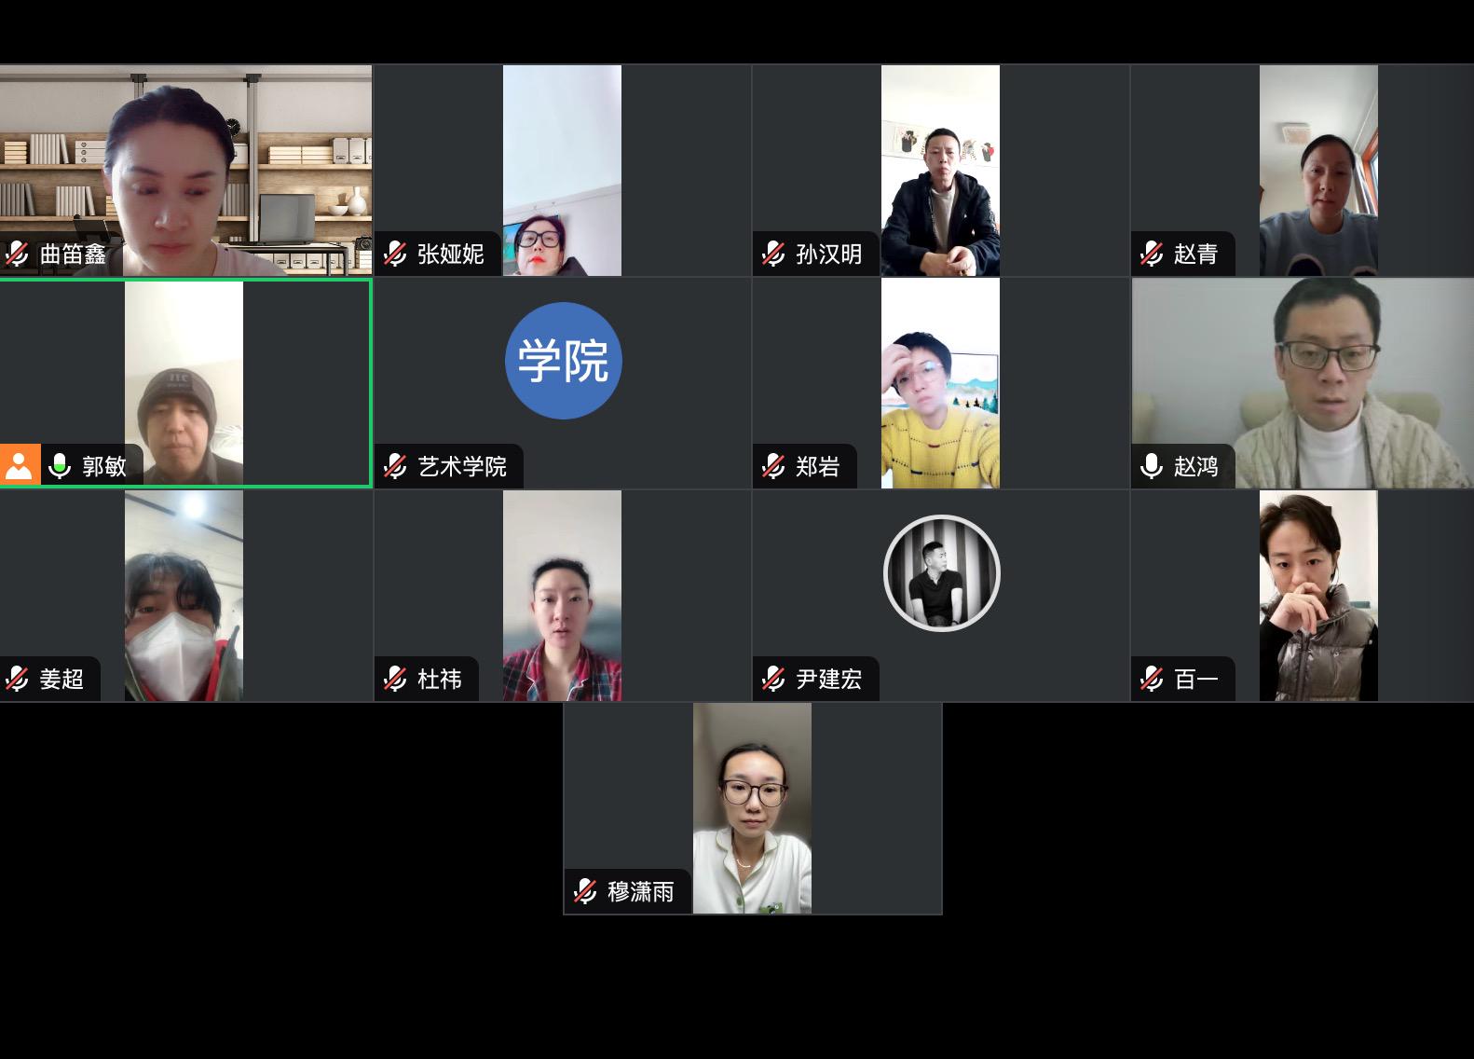Click muted mic icon beside 穆潇雨
The height and width of the screenshot is (1059, 1474).
[585, 891]
